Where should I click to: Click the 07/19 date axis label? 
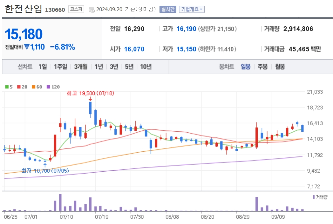pyautogui.click(x=101, y=217)
